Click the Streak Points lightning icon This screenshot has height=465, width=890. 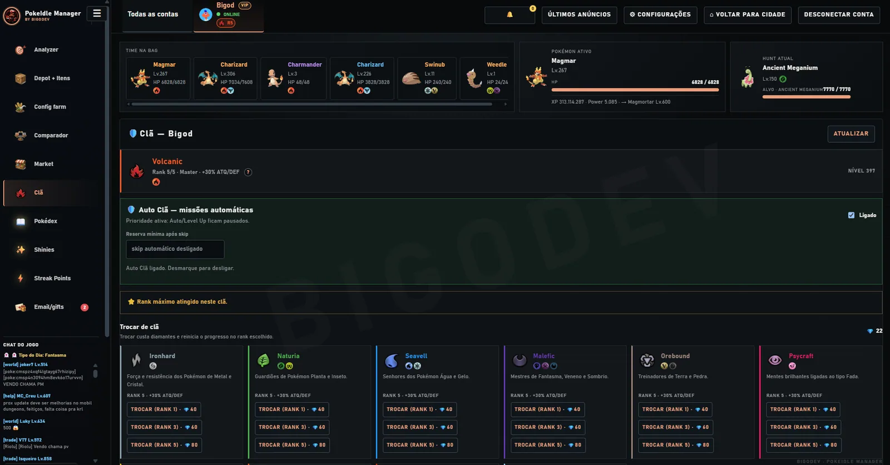(x=21, y=278)
